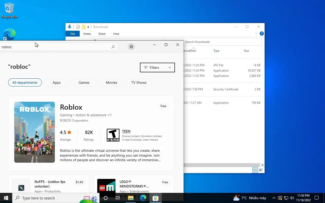
Task: Click the Microsoft Store taskbar icon
Action: point(155,198)
